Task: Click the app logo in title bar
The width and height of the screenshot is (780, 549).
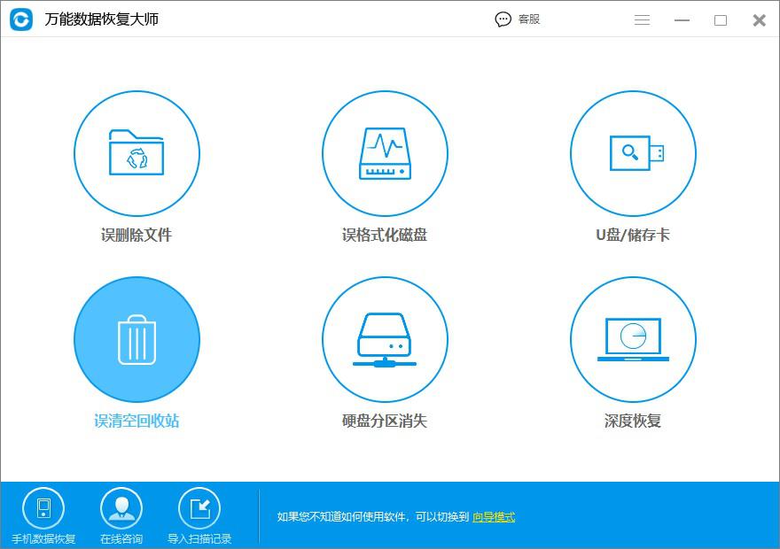Action: pyautogui.click(x=21, y=19)
